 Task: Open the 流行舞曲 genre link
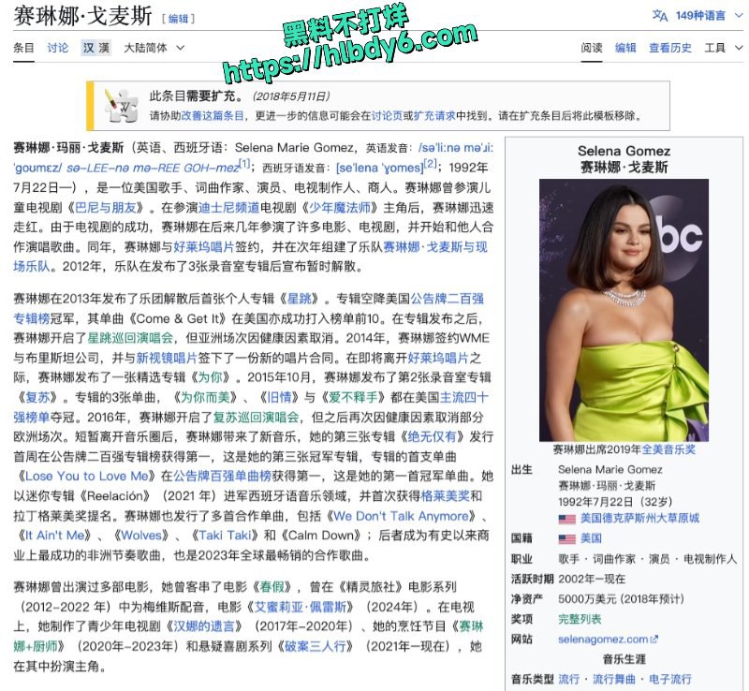point(614,680)
